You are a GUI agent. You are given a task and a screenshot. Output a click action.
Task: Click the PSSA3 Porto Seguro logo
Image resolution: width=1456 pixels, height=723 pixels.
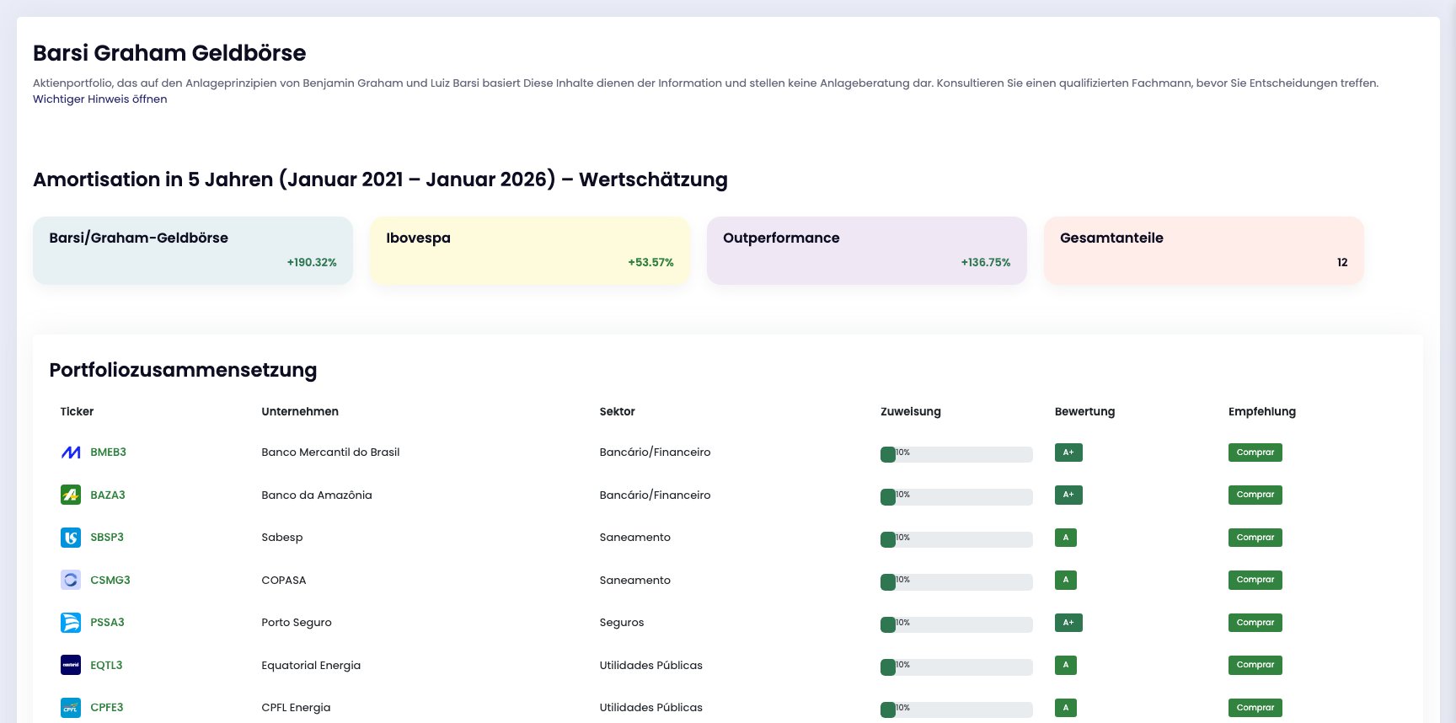coord(71,623)
